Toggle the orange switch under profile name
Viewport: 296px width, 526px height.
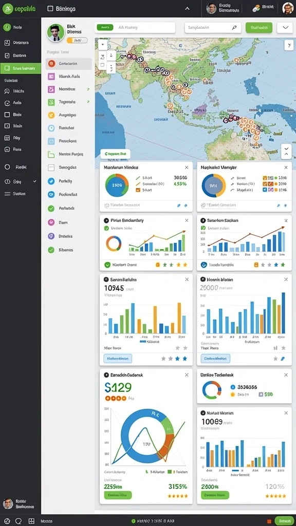tap(77, 40)
